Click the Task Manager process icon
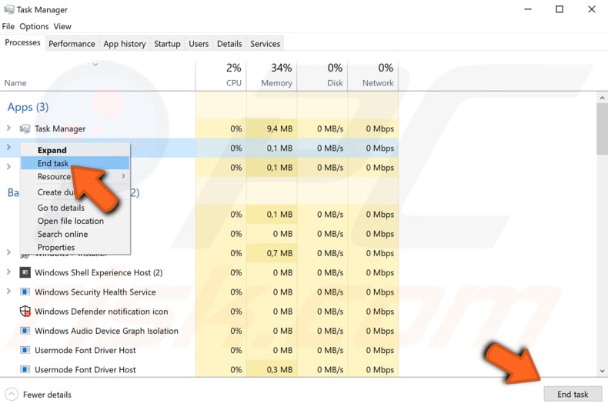608x410 pixels. 25,128
